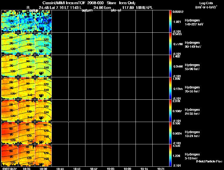Click the color bar for Hydrogen 149-227 keV
The width and height of the screenshot is (224, 170).
[x=171, y=21]
